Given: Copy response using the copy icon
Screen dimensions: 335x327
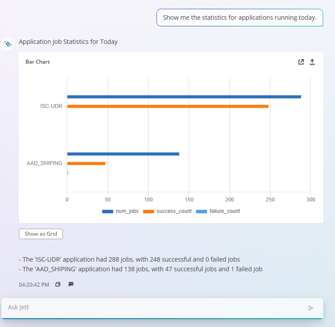Looking at the screenshot, I should click(58, 284).
